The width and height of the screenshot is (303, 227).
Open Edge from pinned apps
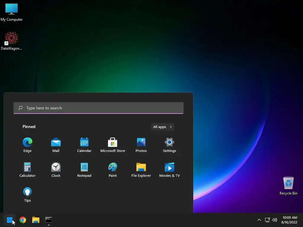pyautogui.click(x=28, y=145)
